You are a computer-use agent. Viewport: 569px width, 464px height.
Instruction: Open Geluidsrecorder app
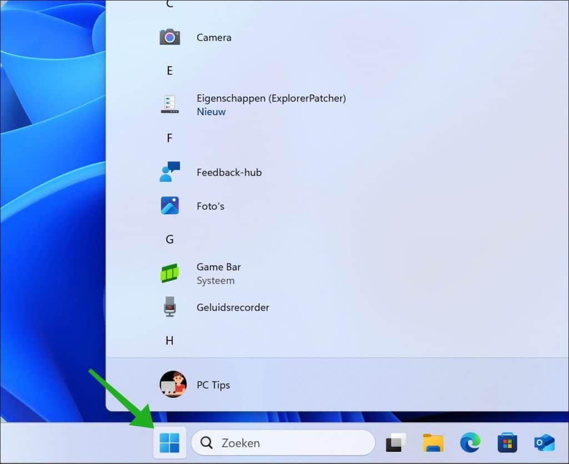232,307
